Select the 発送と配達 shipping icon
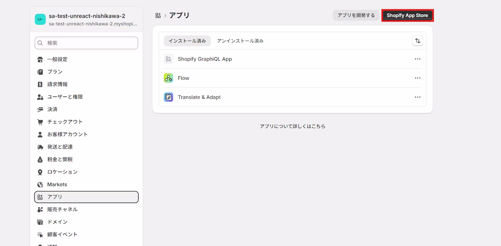Image resolution: width=501 pixels, height=246 pixels. click(x=40, y=147)
